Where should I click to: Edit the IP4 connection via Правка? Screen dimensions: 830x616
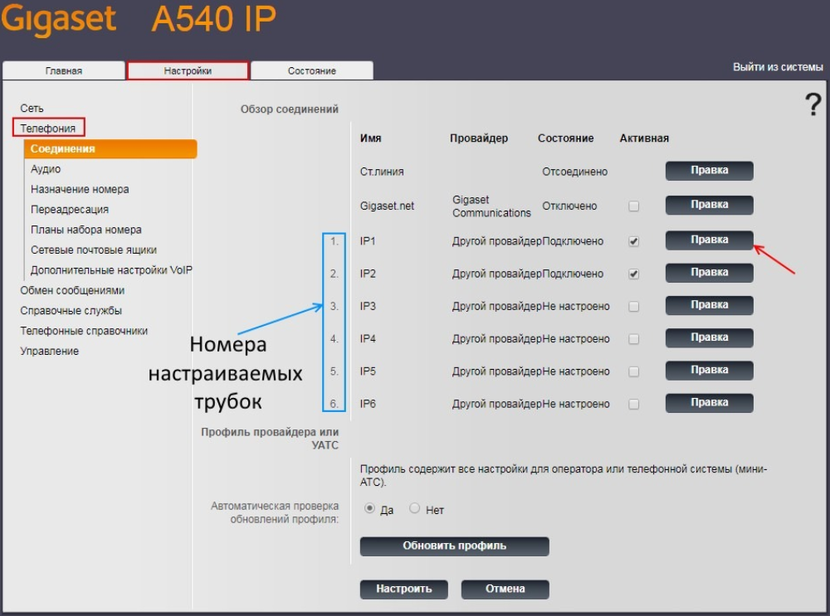710,337
